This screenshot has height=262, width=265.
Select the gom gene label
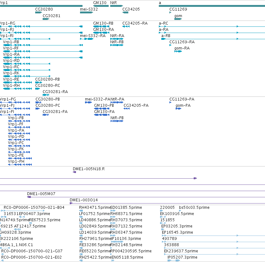pyautogui.click(x=178, y=16)
